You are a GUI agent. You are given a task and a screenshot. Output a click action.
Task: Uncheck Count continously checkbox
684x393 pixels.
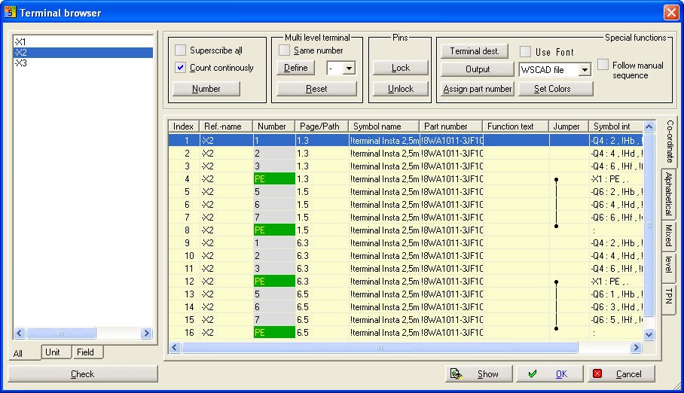click(x=180, y=68)
